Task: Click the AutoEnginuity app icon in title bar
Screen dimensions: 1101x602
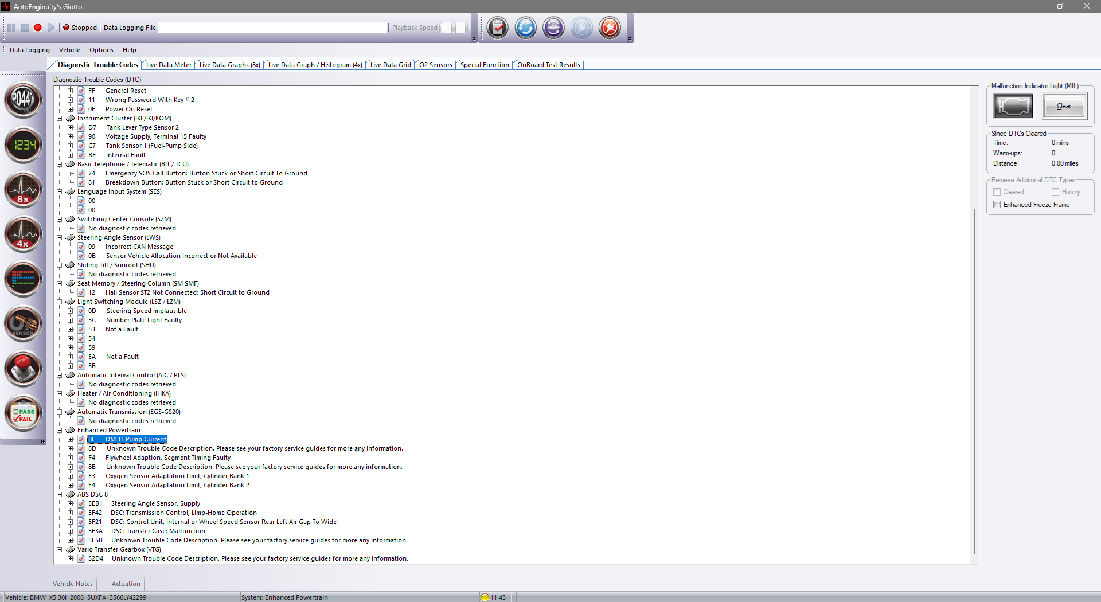Action: tap(6, 6)
